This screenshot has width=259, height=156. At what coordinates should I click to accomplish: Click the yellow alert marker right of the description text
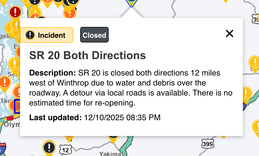[246, 93]
